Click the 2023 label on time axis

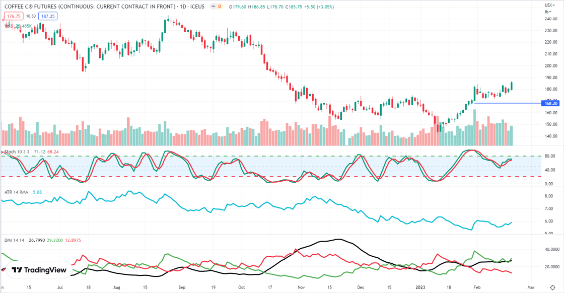[420, 287]
